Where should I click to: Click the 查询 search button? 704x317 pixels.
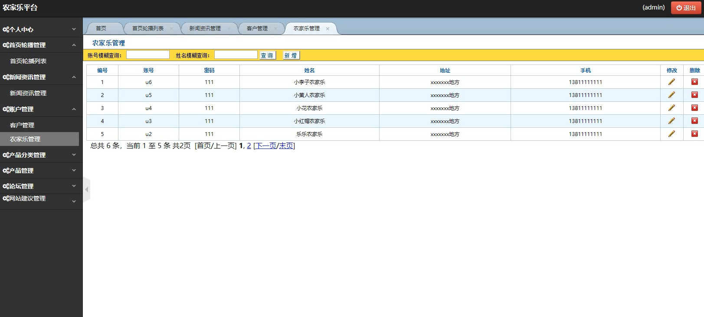(x=268, y=55)
